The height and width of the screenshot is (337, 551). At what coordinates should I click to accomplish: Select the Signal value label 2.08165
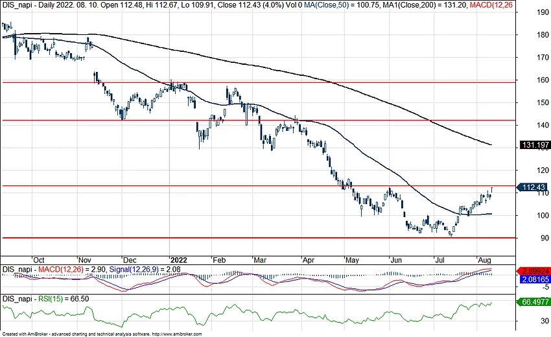[x=534, y=279]
